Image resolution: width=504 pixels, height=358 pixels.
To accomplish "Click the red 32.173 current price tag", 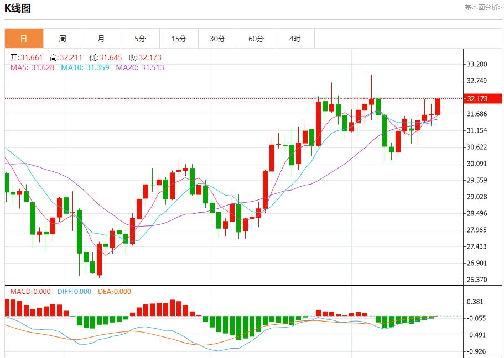I will 482,99.
